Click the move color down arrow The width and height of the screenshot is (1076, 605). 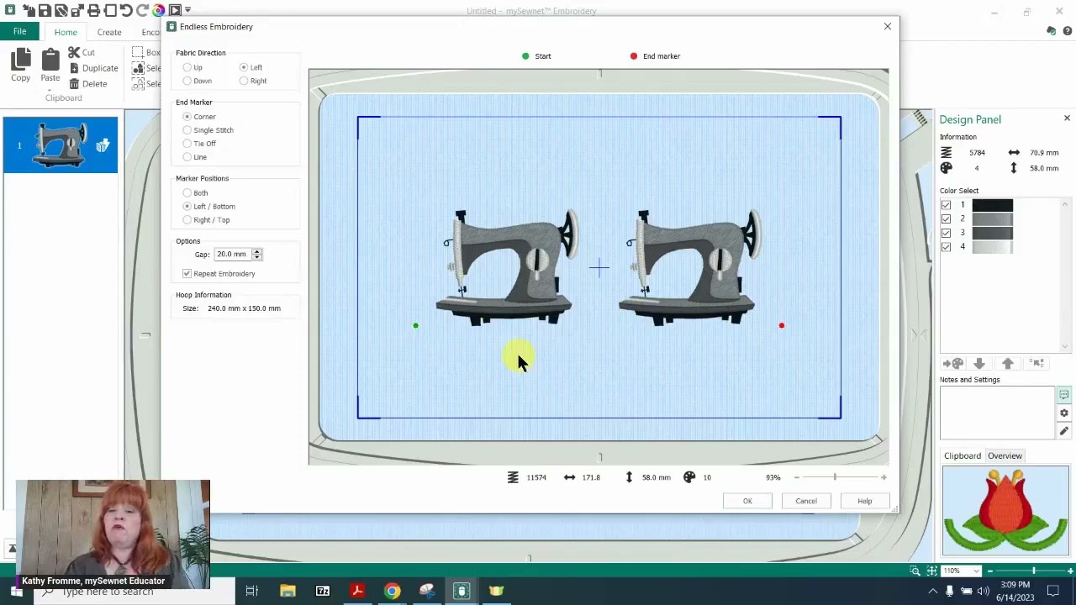[979, 364]
